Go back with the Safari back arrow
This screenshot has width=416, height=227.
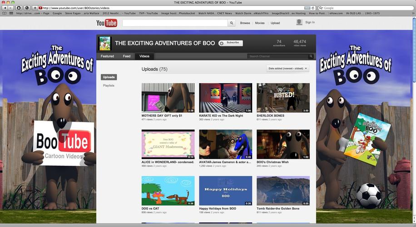(5, 8)
